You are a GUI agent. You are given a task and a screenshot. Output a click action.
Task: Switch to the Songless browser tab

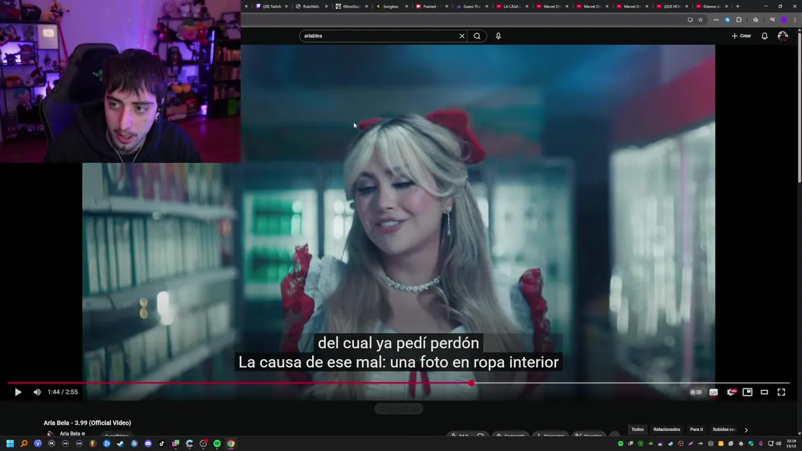tap(390, 6)
